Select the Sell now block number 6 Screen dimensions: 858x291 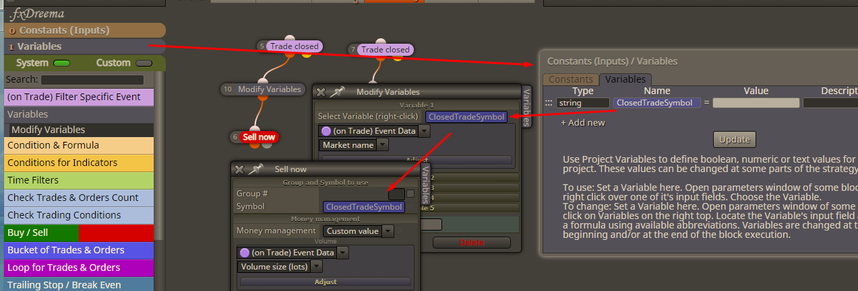[259, 137]
